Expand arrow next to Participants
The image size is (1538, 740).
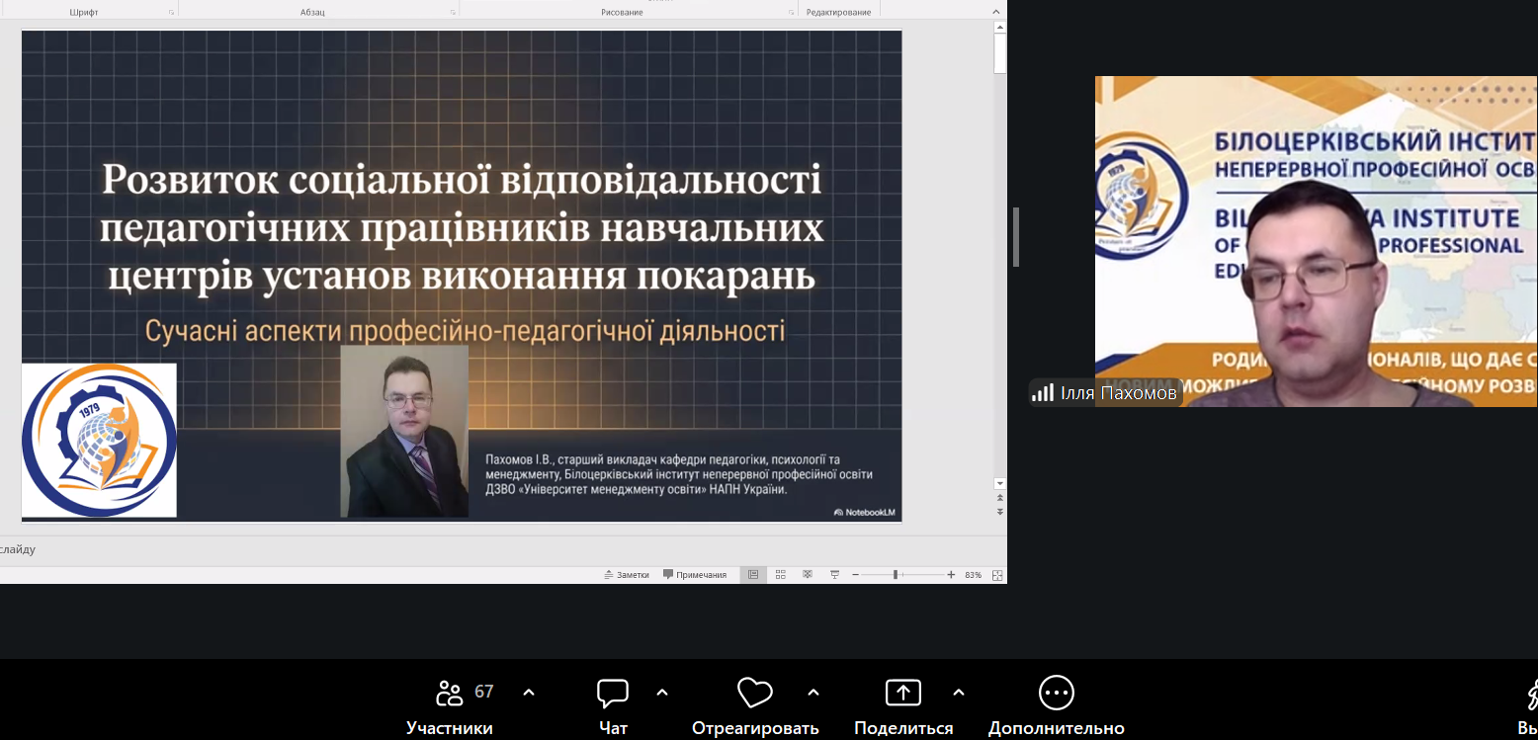pyautogui.click(x=529, y=693)
